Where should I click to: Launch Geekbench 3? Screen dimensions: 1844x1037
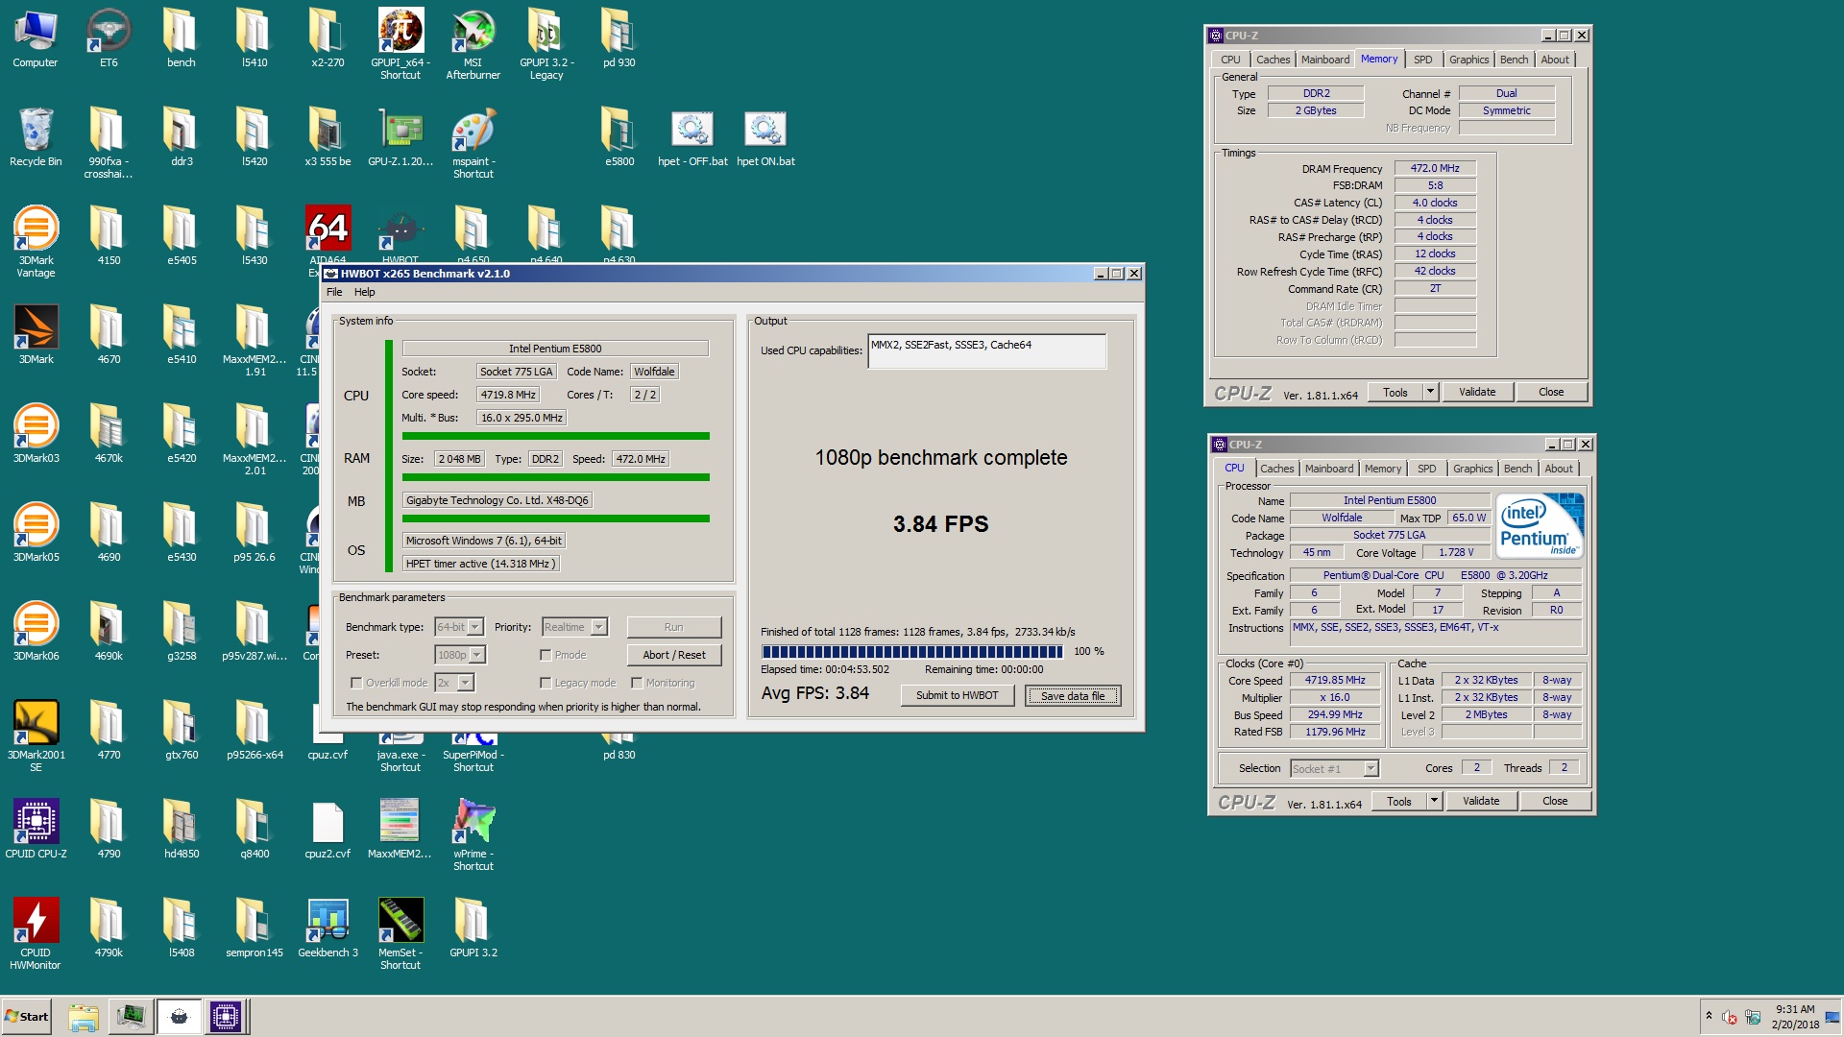tap(328, 928)
